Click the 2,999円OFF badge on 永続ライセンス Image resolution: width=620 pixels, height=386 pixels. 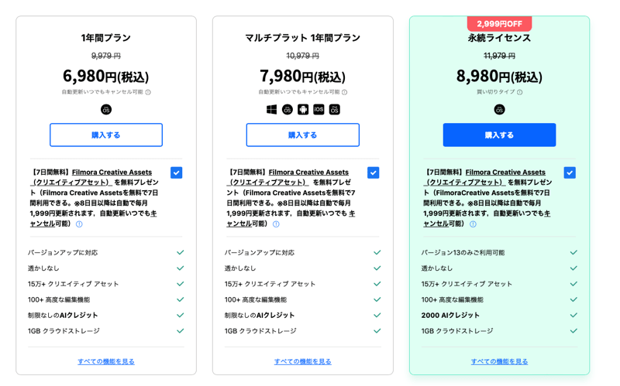point(499,24)
